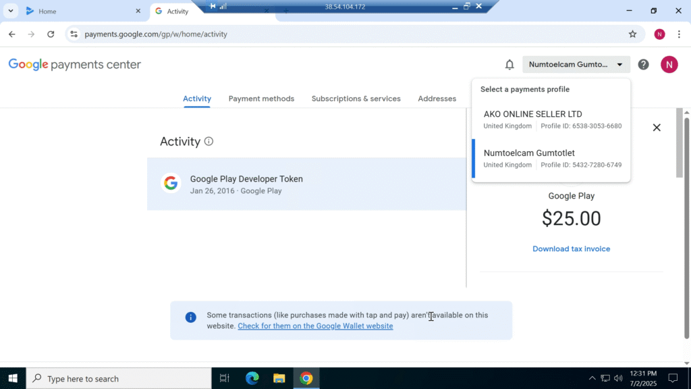
Task: Click the Activity heading
Action: 179,142
